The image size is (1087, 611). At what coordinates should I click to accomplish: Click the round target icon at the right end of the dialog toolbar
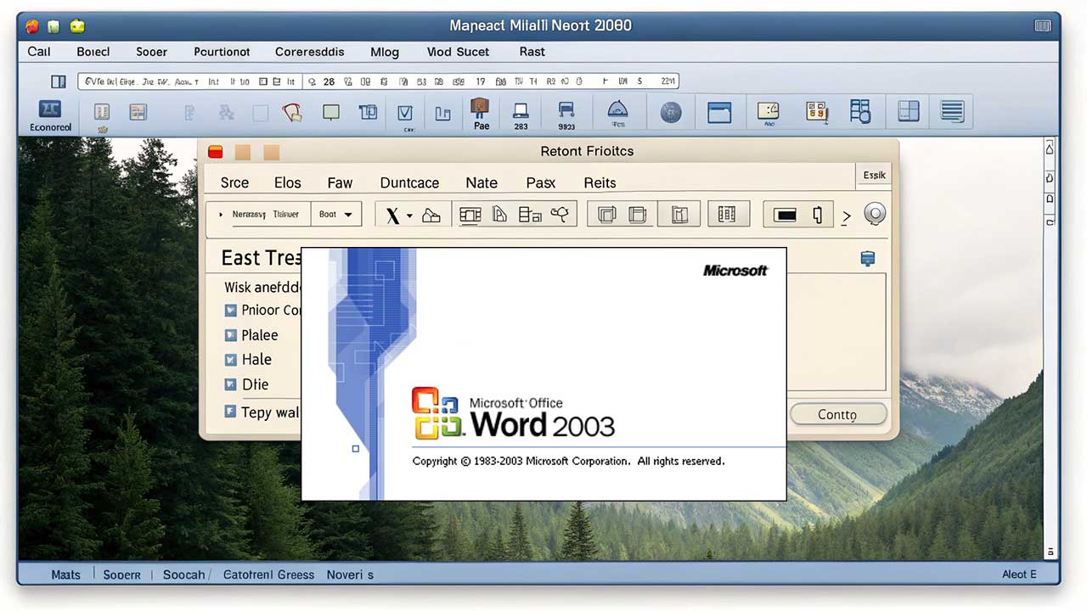click(875, 214)
